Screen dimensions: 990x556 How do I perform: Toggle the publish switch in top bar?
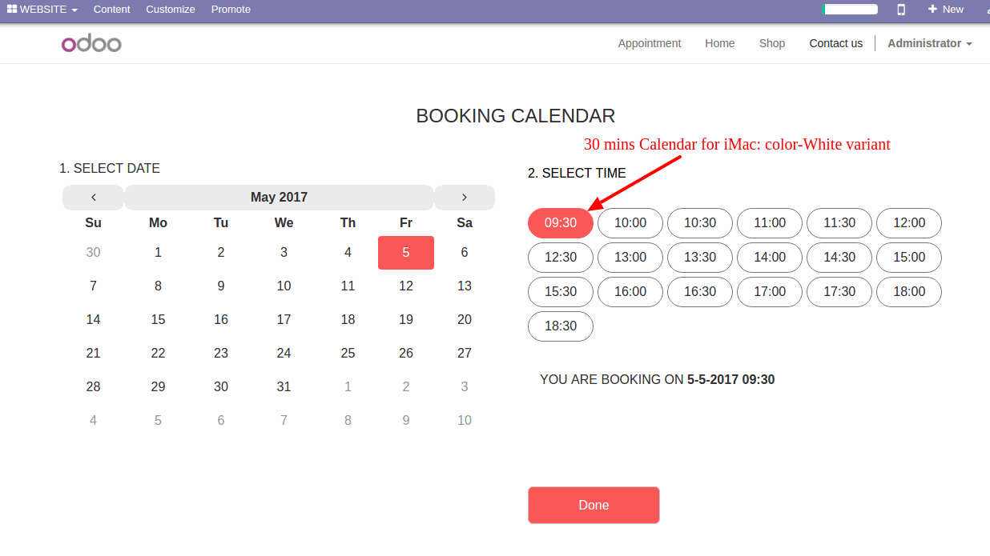coord(850,10)
